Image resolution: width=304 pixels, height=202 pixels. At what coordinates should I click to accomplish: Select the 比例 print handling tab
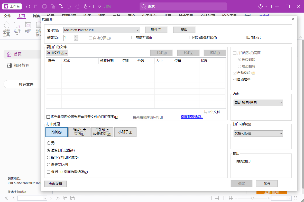57,132
